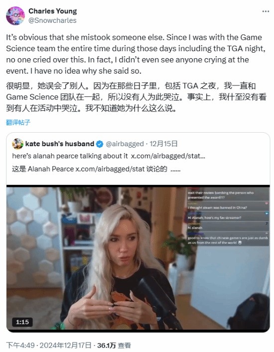
Task: Open the @airbagged handle in quoted post
Action: click(125, 144)
